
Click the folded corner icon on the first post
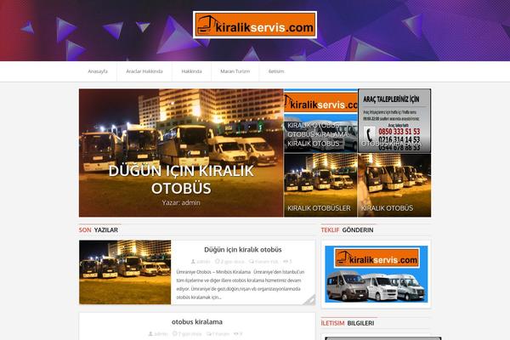(x=309, y=300)
